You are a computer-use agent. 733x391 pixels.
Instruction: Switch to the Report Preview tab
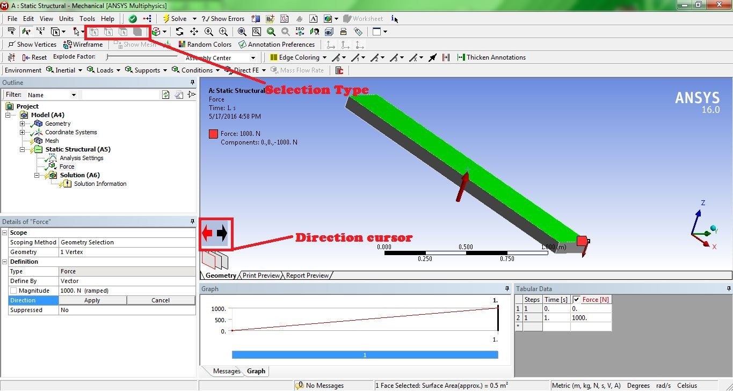(307, 275)
